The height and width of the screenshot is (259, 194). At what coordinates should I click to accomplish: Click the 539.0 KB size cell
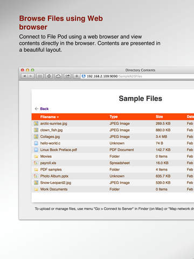(163, 183)
